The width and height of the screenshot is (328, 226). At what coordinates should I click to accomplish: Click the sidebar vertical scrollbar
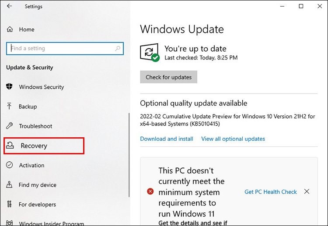(129, 155)
